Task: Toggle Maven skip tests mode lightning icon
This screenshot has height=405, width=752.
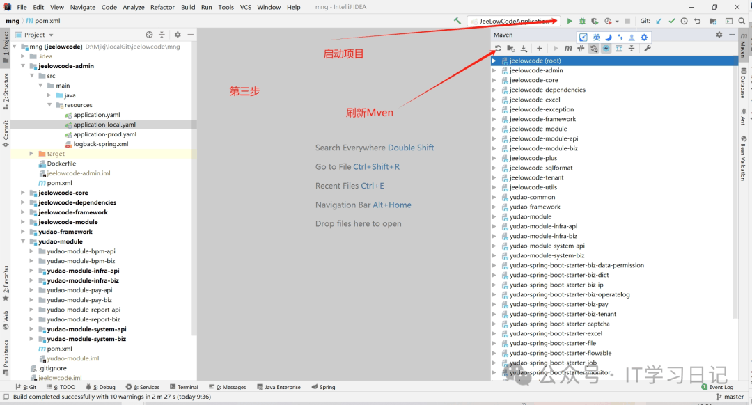Action: [x=606, y=49]
